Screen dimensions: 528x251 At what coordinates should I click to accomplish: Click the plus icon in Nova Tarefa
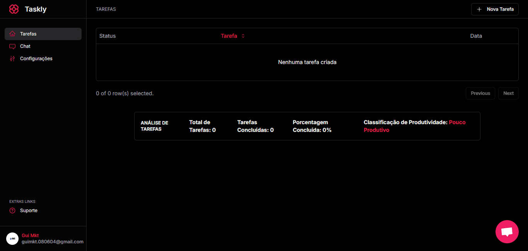coord(479,9)
